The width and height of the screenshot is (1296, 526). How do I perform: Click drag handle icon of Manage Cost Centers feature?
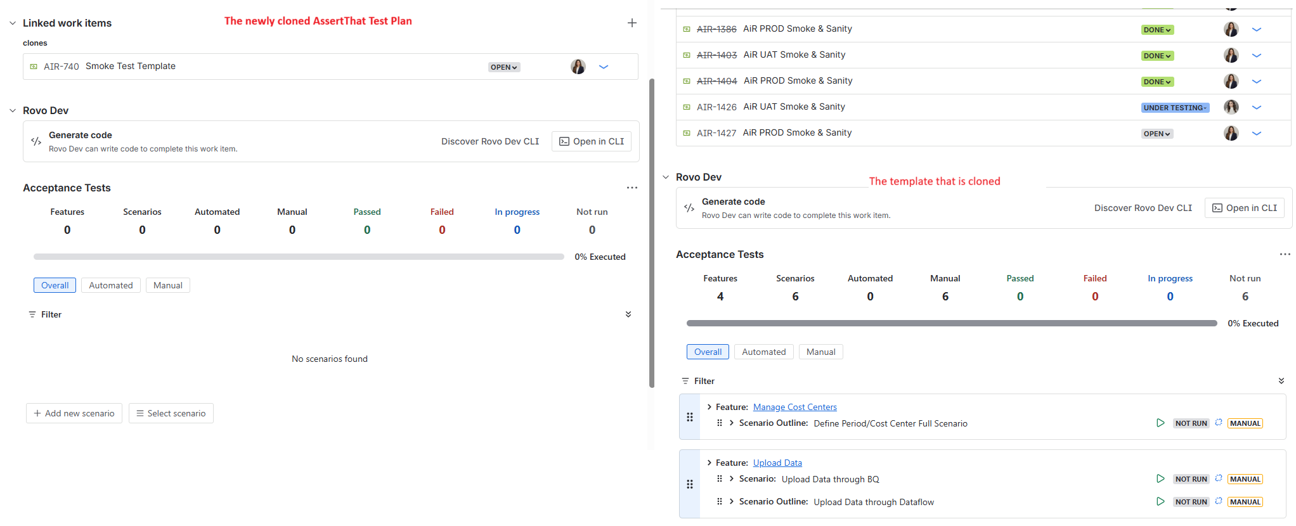point(690,417)
